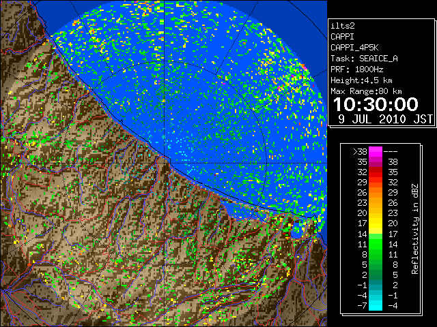This screenshot has width=437, height=327.
Task: Click the '-7' legend label
Action: [x=362, y=306]
